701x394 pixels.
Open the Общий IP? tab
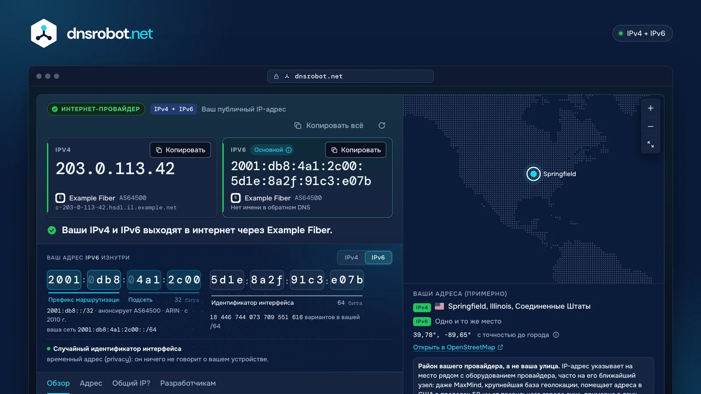tap(131, 383)
